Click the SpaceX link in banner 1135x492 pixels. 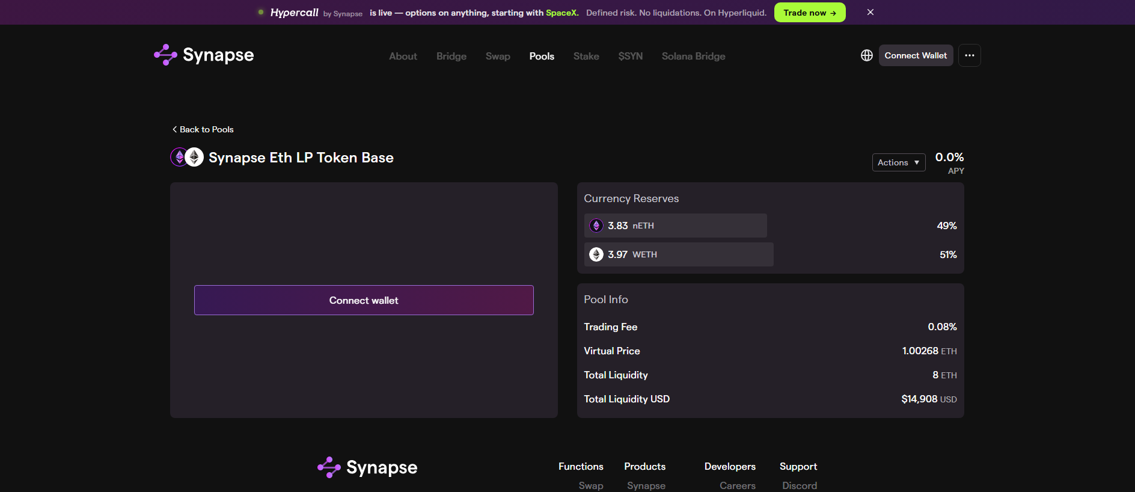(561, 13)
